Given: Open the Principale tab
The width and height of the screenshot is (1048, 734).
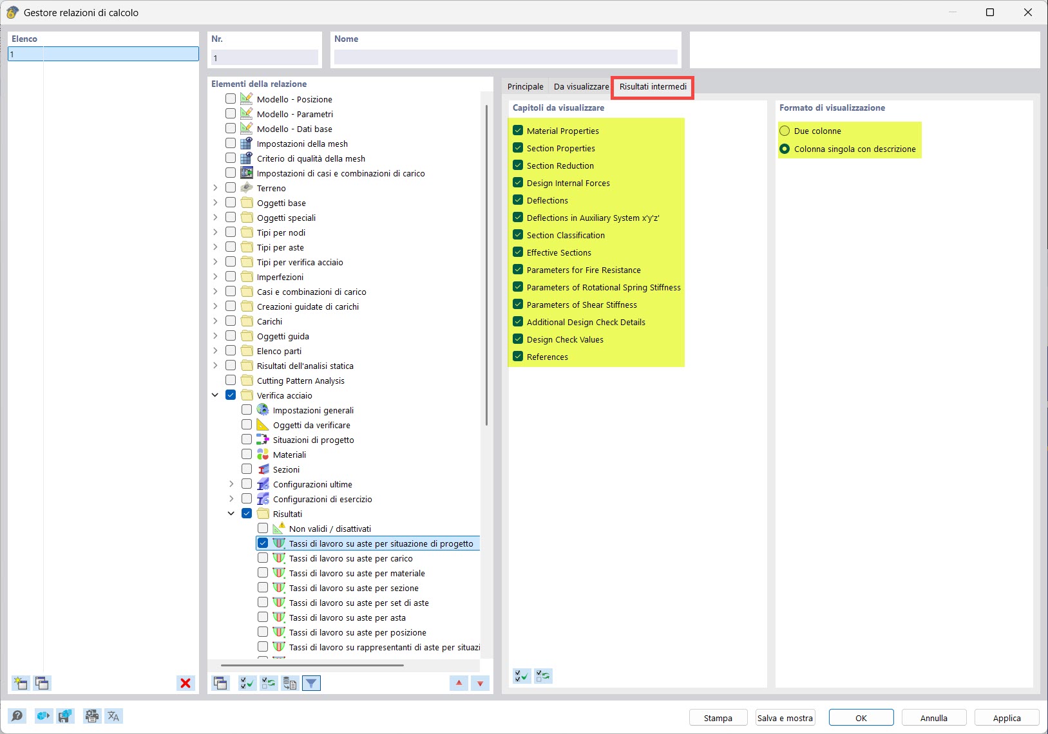Looking at the screenshot, I should pyautogui.click(x=526, y=86).
